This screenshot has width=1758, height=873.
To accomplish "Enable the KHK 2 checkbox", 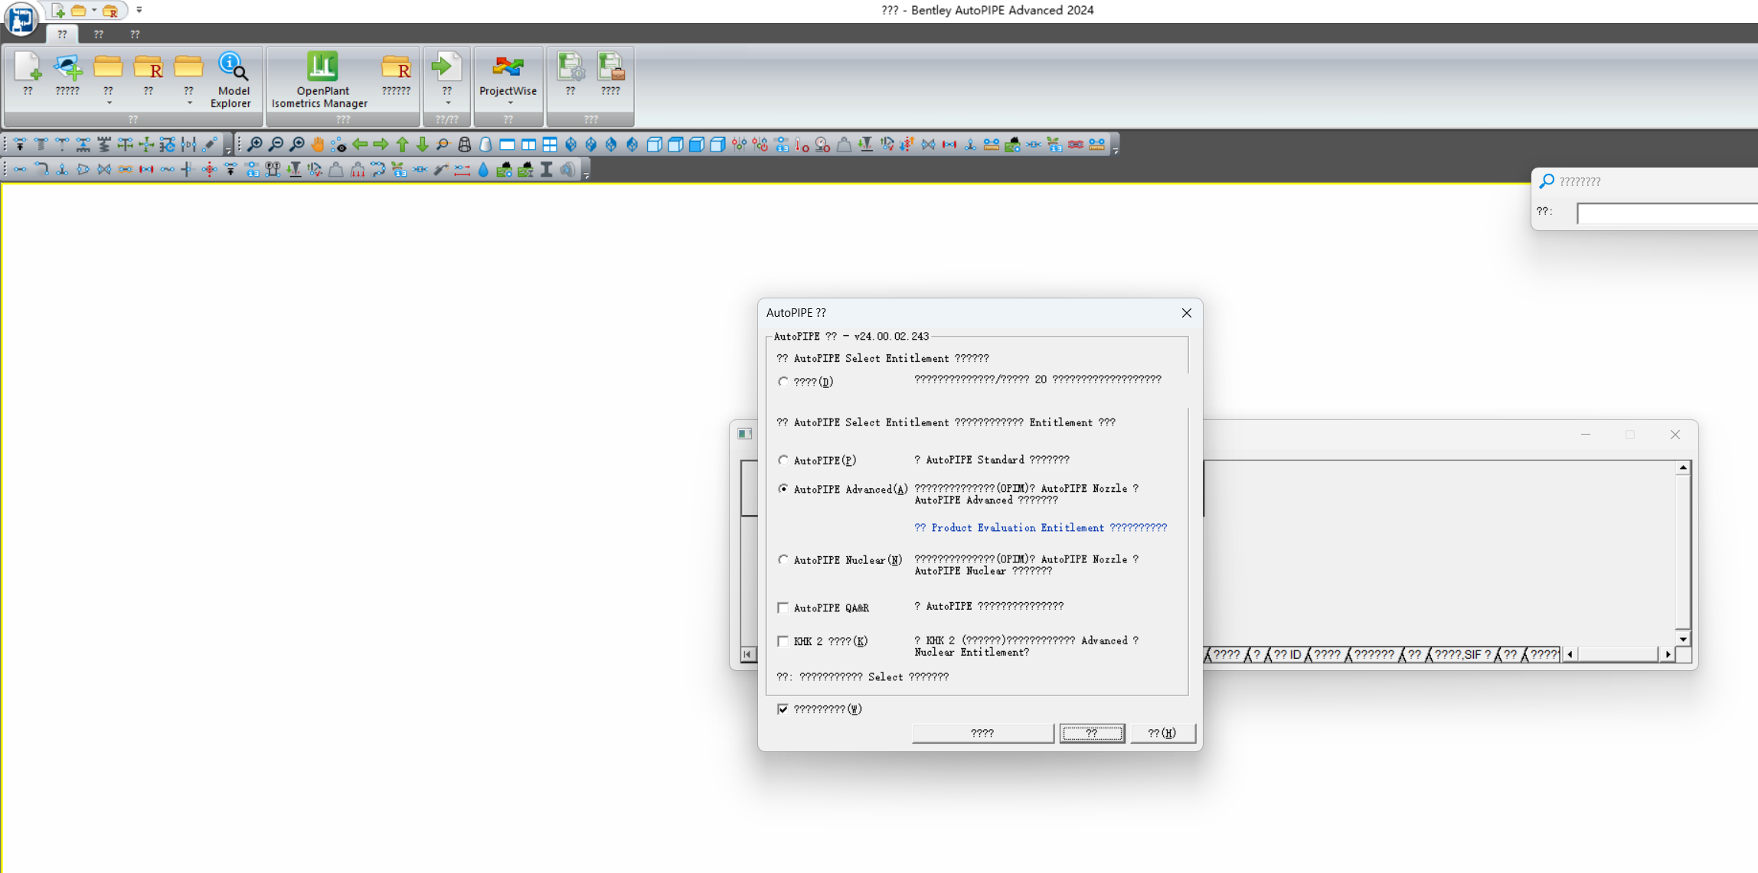I will [783, 641].
